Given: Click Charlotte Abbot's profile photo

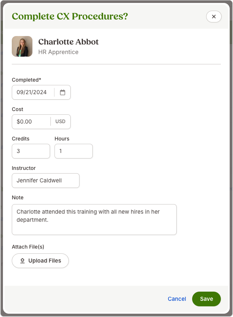Looking at the screenshot, I should pyautogui.click(x=22, y=46).
